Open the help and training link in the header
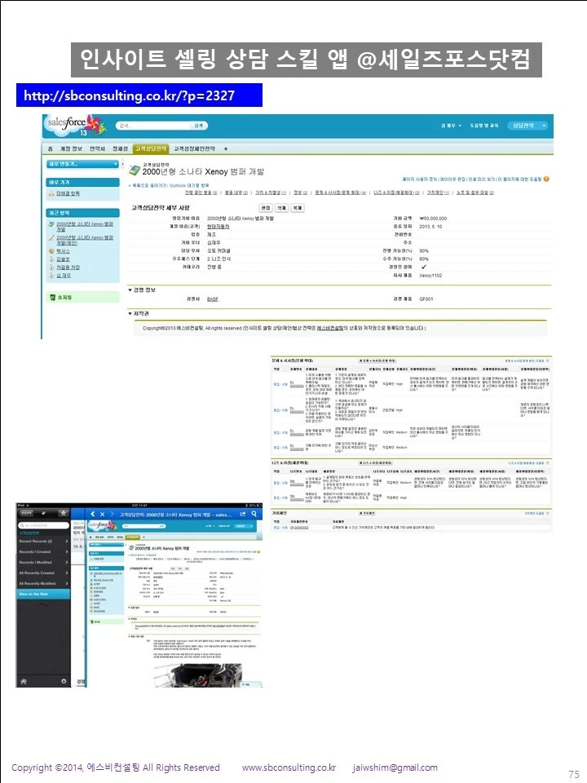This screenshot has width=587, height=783. (483, 126)
